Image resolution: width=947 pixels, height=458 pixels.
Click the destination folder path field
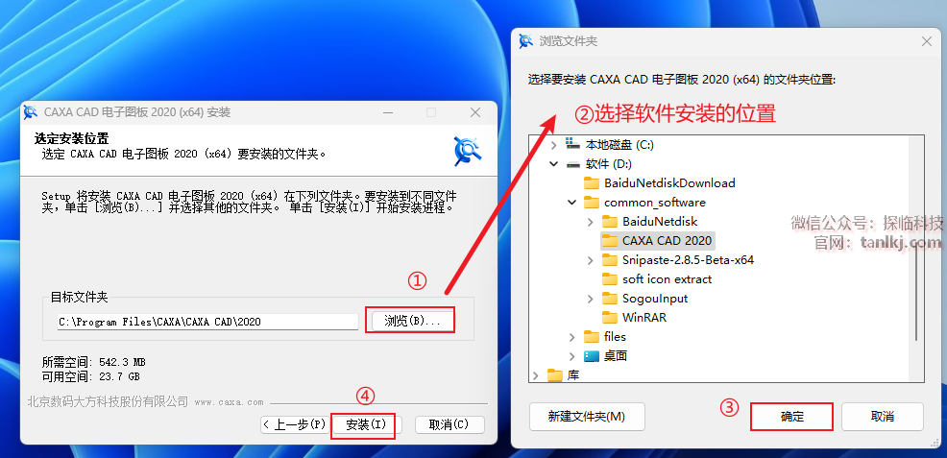(x=207, y=322)
